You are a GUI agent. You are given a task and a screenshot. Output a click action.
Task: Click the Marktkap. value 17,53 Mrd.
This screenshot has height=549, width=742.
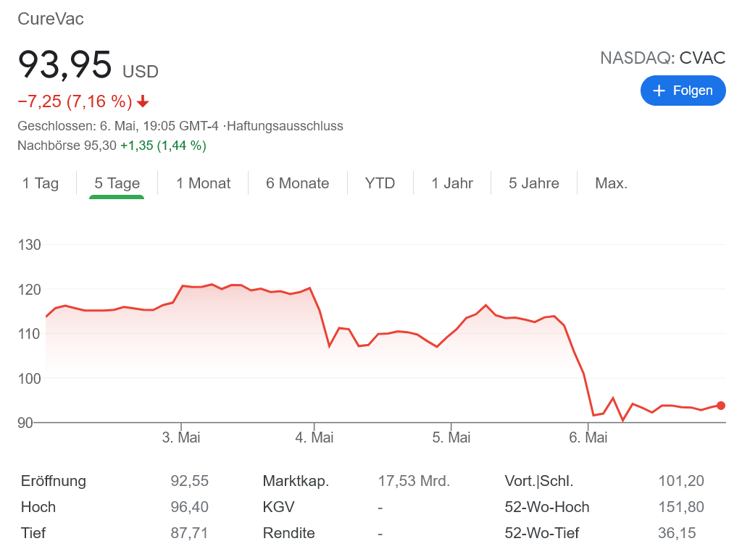(414, 481)
